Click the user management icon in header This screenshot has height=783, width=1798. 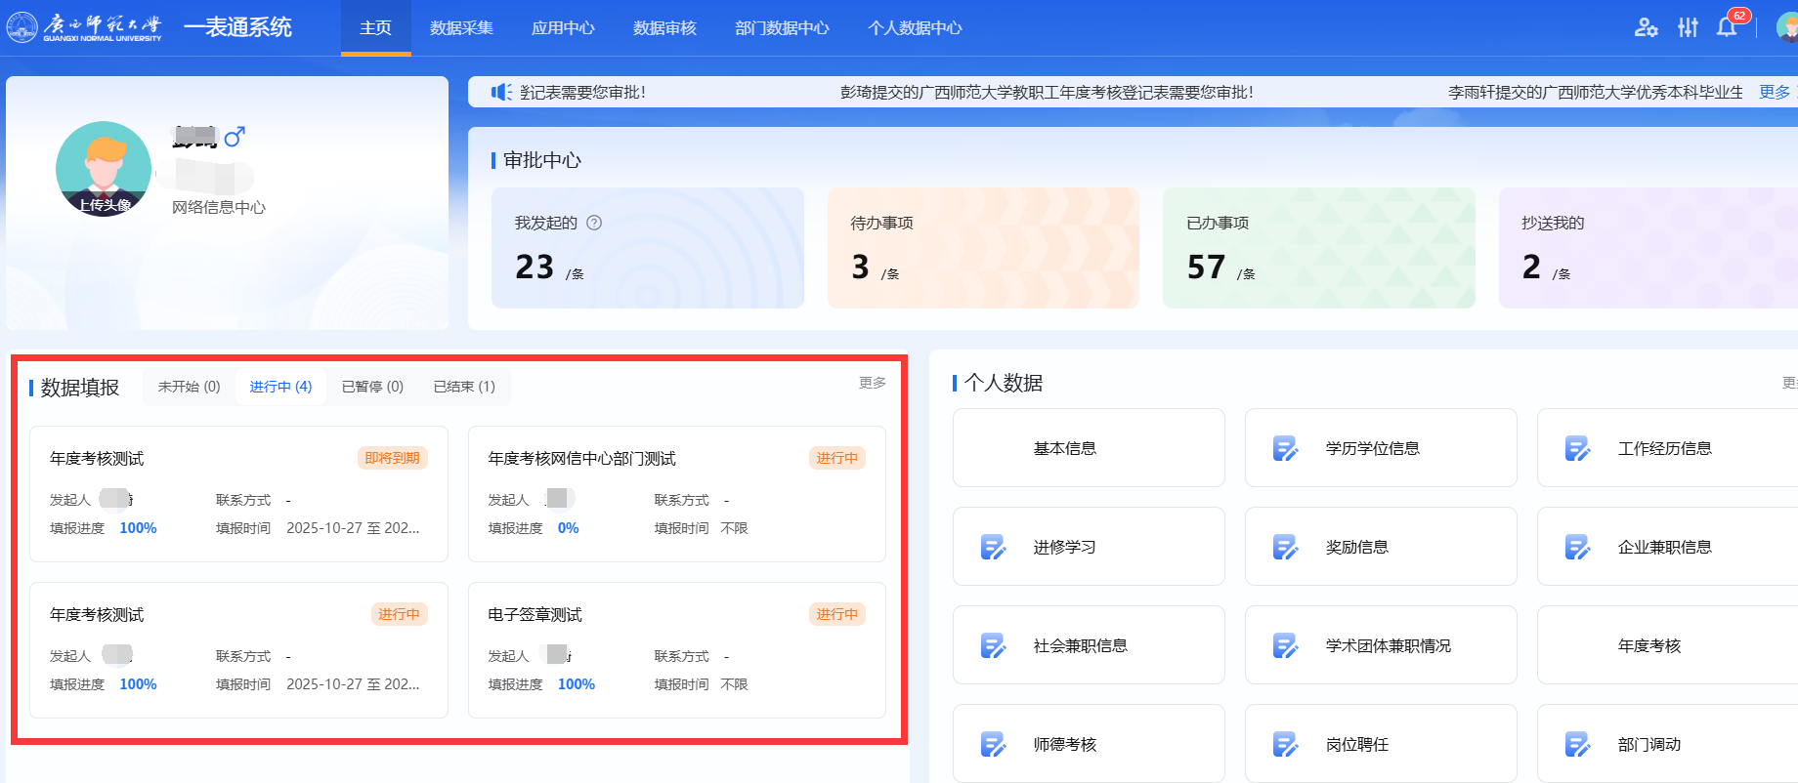[x=1646, y=27]
